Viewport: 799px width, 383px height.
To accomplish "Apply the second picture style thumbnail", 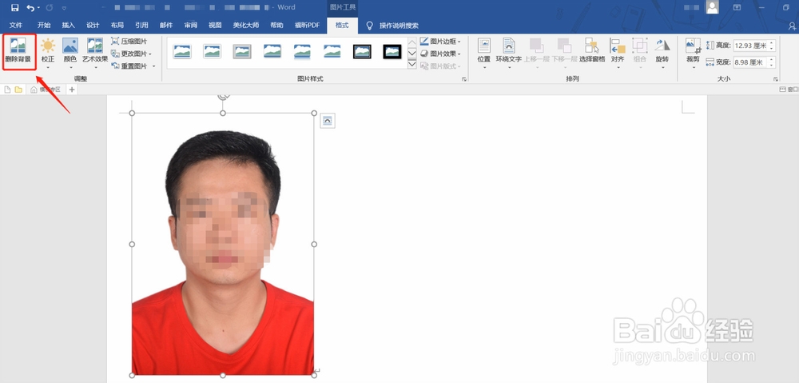I will click(212, 51).
